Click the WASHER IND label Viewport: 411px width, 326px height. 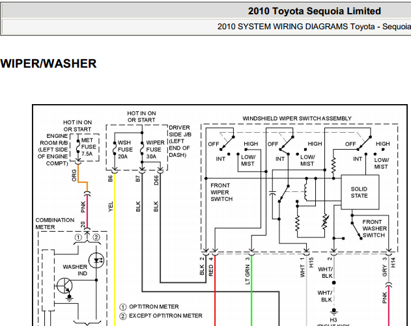point(75,270)
